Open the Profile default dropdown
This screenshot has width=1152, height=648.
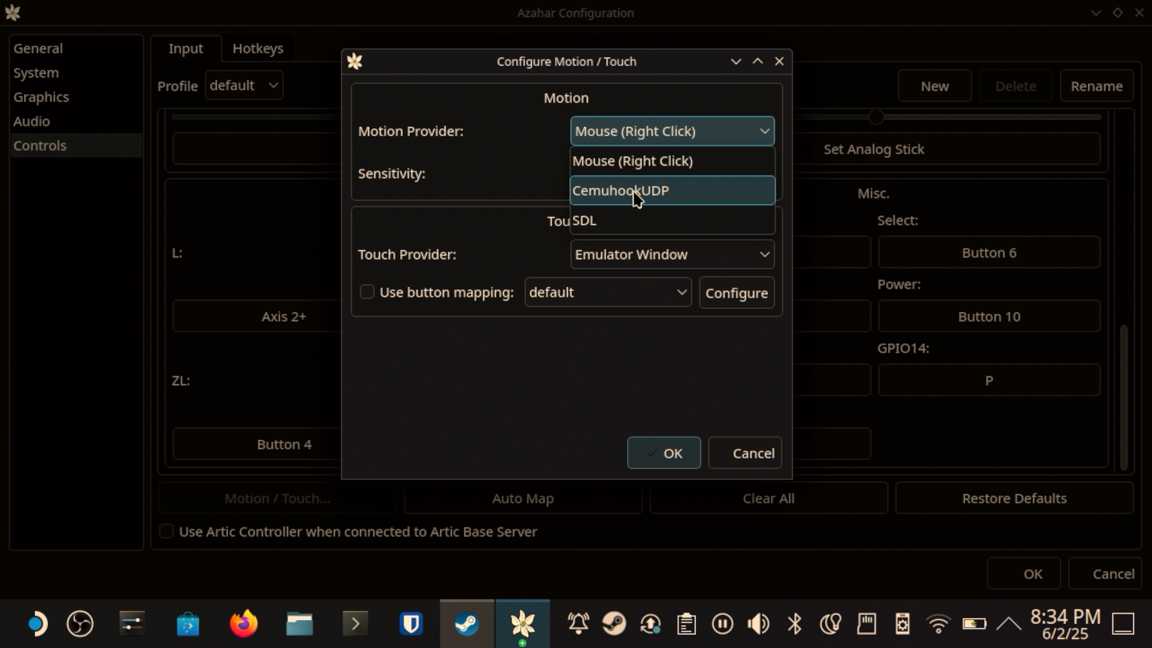244,85
